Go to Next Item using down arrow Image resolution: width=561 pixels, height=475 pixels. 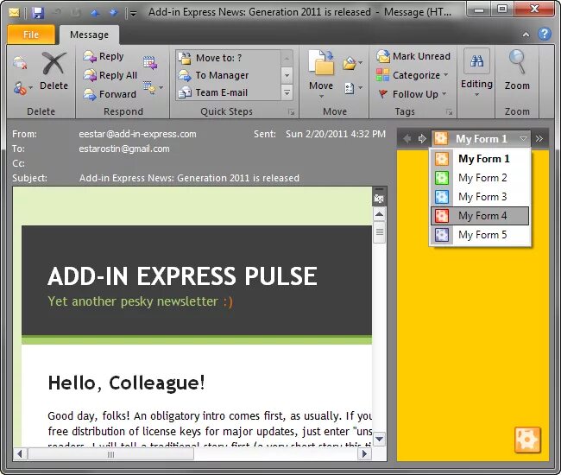(x=113, y=13)
